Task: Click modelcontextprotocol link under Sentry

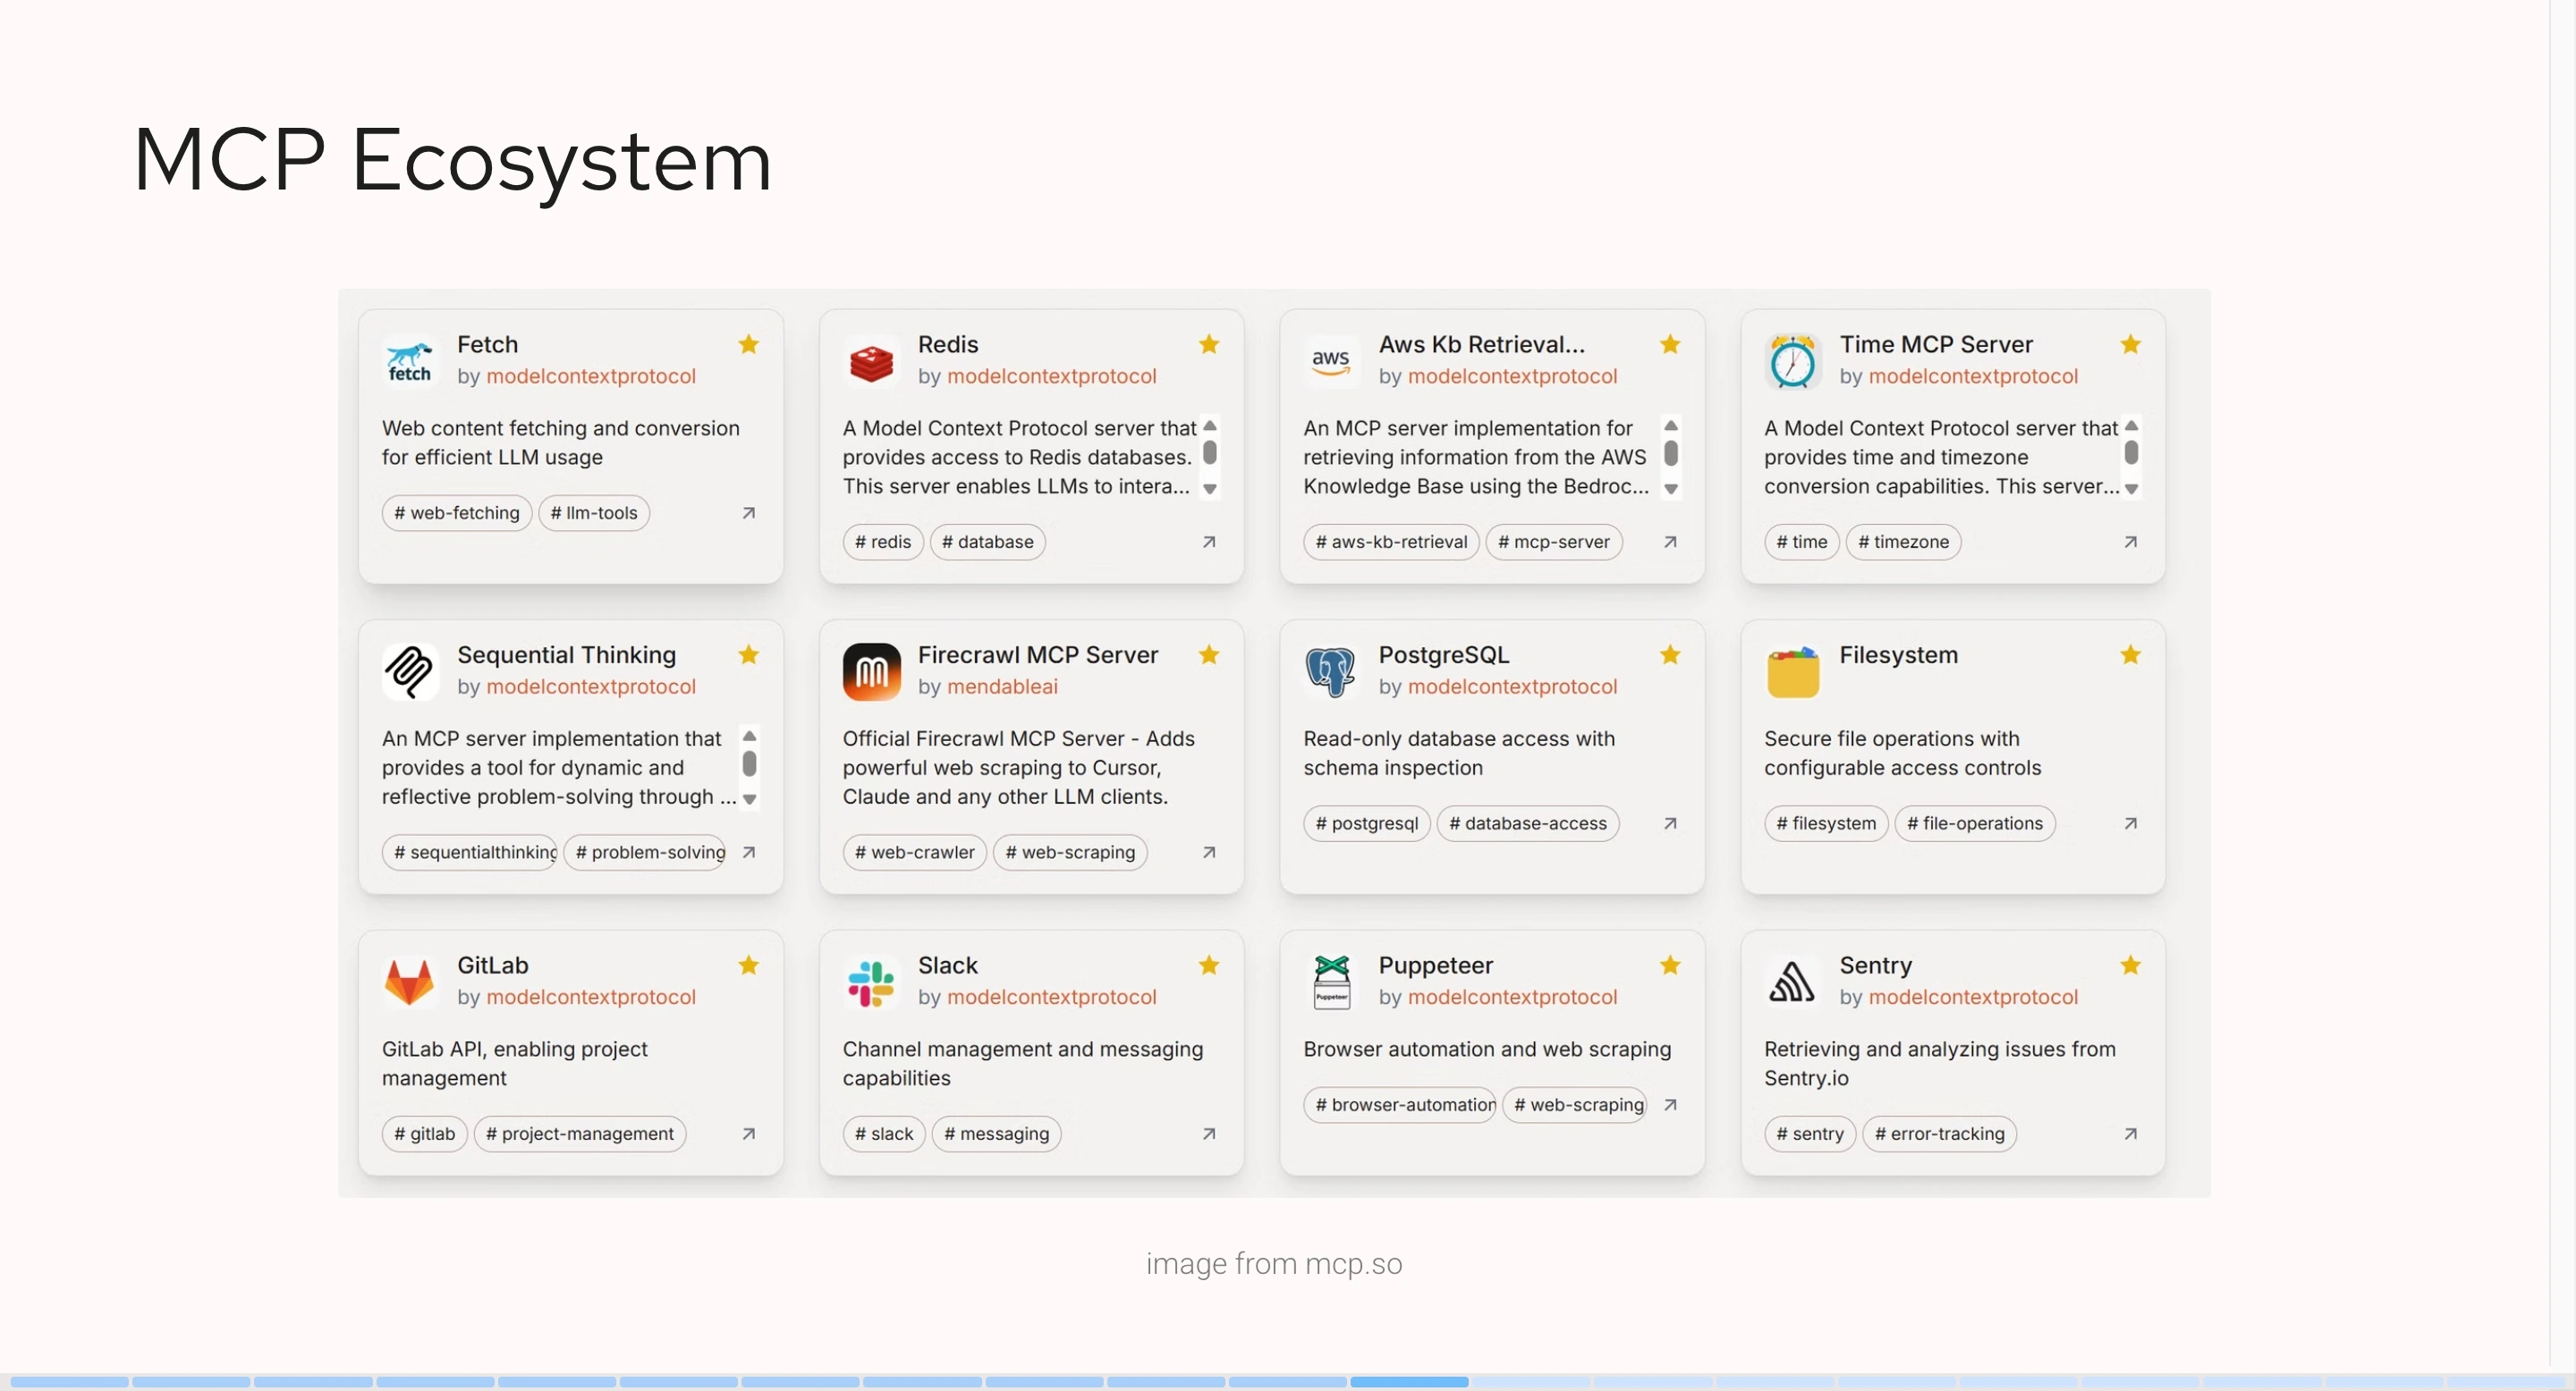Action: pos(1973,996)
